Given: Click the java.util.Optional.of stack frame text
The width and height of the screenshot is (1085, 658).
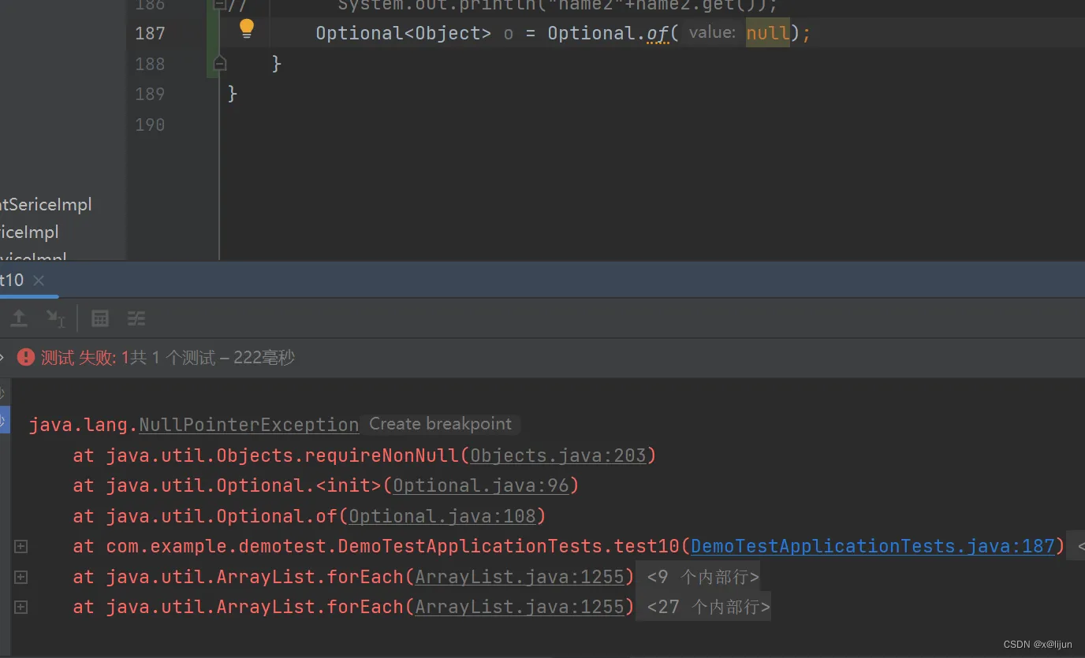Looking at the screenshot, I should (222, 516).
